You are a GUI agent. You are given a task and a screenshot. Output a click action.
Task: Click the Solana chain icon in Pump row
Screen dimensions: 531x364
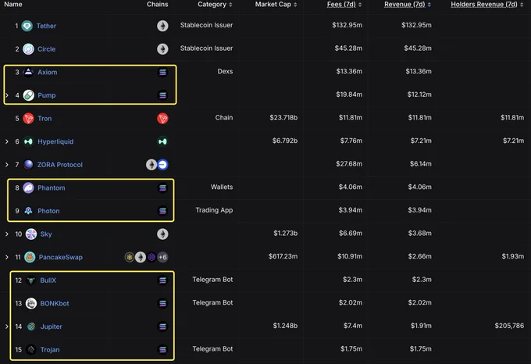click(162, 95)
